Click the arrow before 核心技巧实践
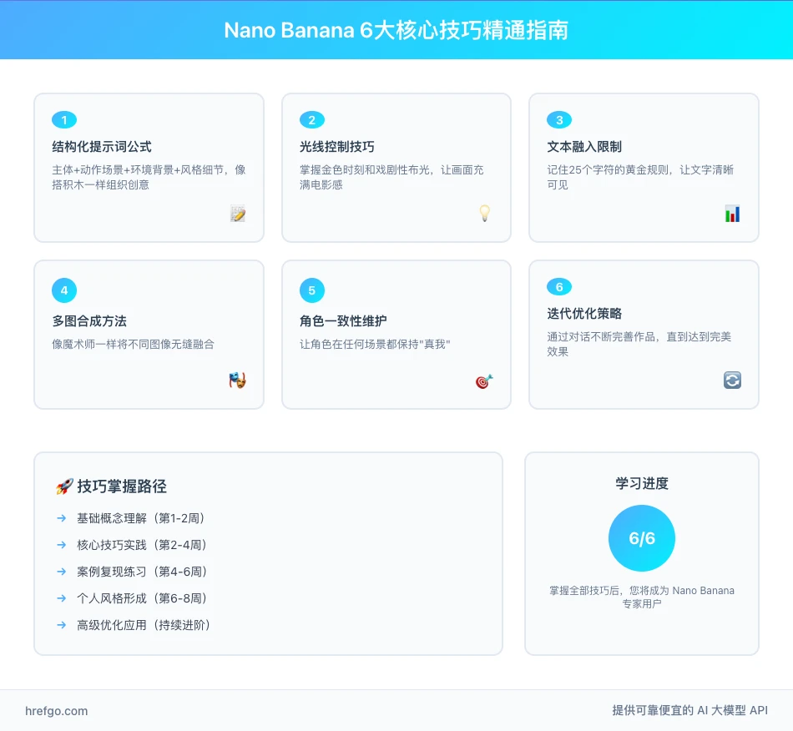Image resolution: width=793 pixels, height=731 pixels. point(61,545)
